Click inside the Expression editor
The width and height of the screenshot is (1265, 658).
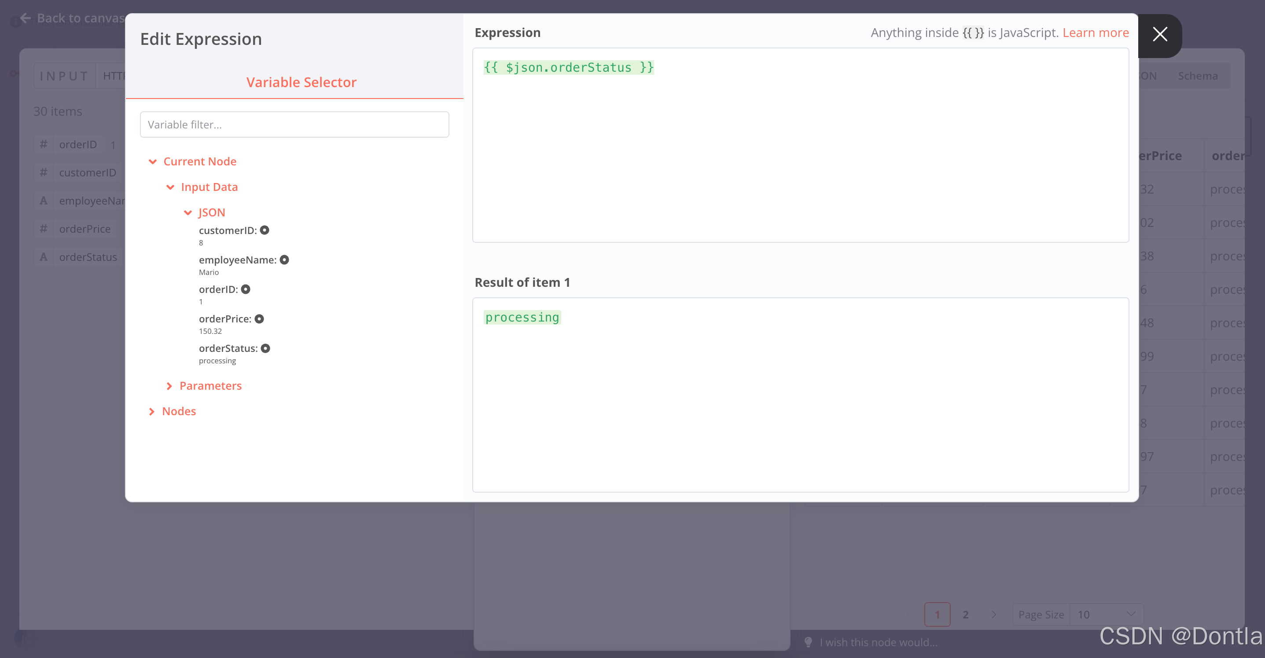point(801,145)
